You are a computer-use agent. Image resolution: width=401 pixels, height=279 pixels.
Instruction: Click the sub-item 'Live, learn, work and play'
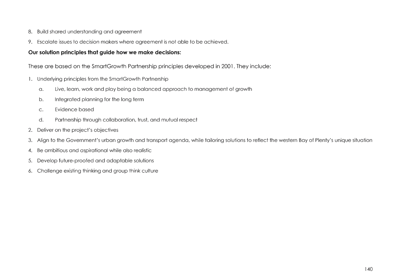tap(153, 89)
